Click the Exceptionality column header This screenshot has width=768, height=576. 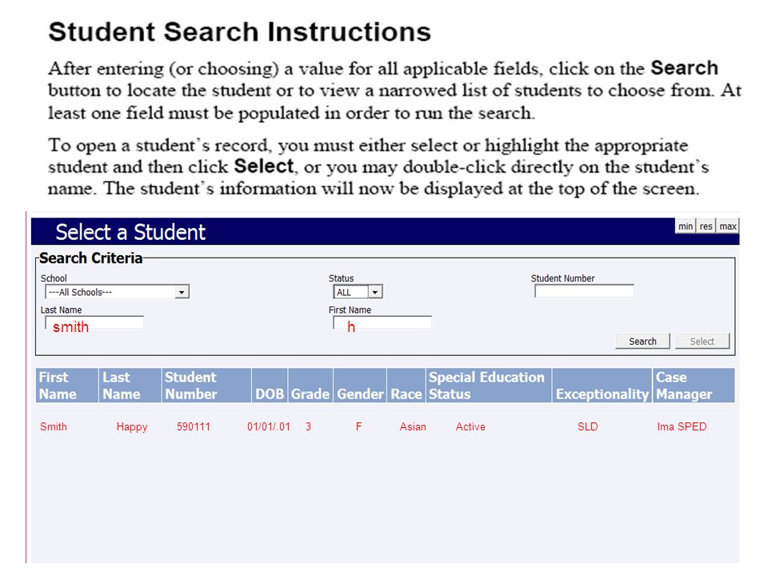(602, 386)
